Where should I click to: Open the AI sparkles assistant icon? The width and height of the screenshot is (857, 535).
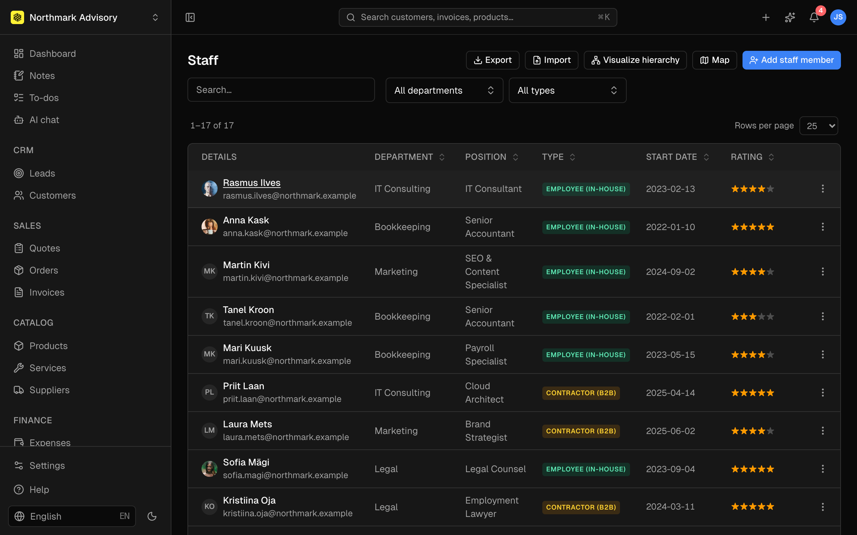click(790, 17)
